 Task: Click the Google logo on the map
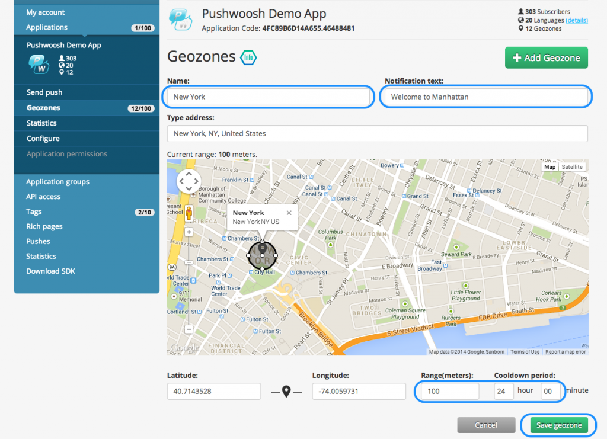[x=185, y=347]
